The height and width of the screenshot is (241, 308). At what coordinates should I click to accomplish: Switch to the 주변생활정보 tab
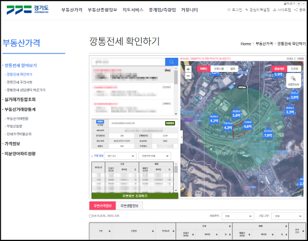tap(129, 206)
